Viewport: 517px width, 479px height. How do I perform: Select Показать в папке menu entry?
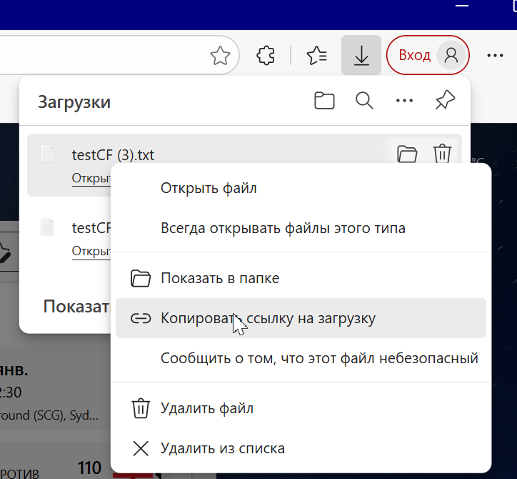click(x=301, y=278)
